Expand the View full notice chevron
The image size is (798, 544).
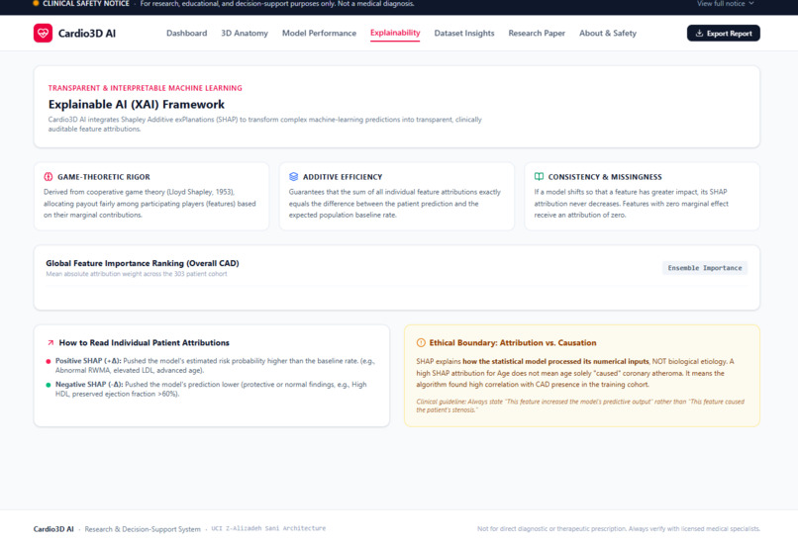pos(751,4)
